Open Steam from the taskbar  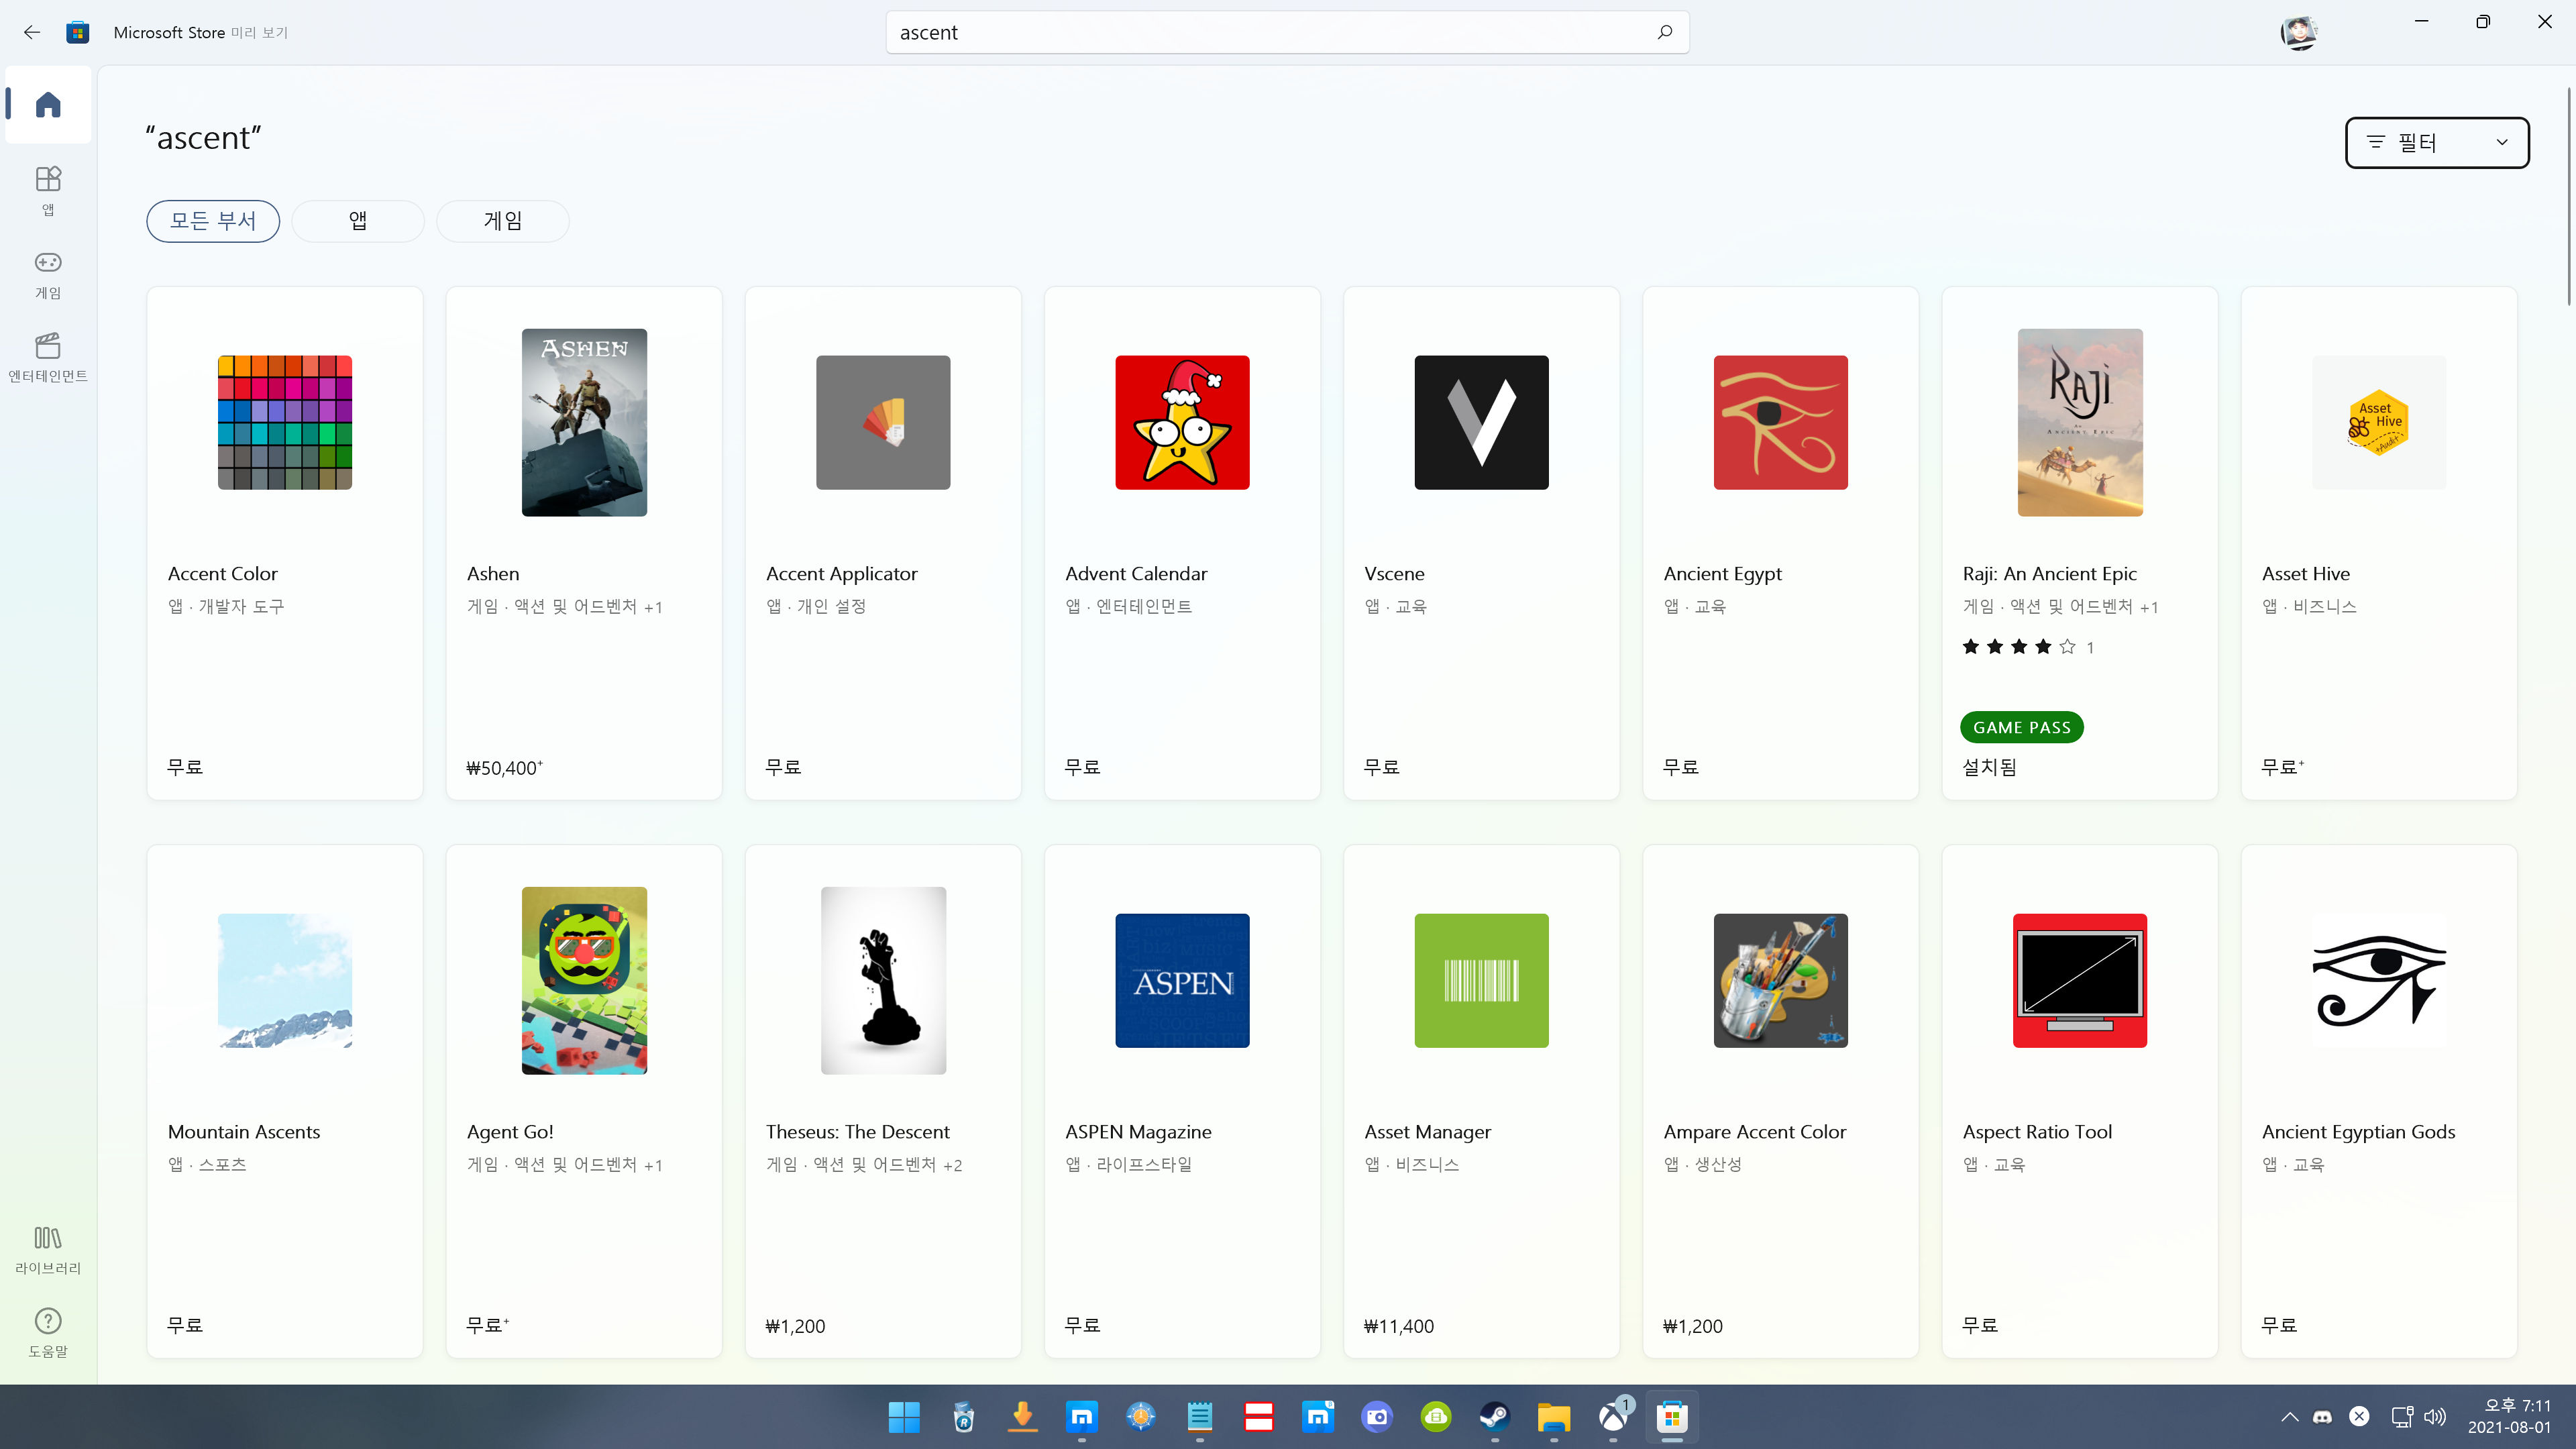click(x=1495, y=1417)
